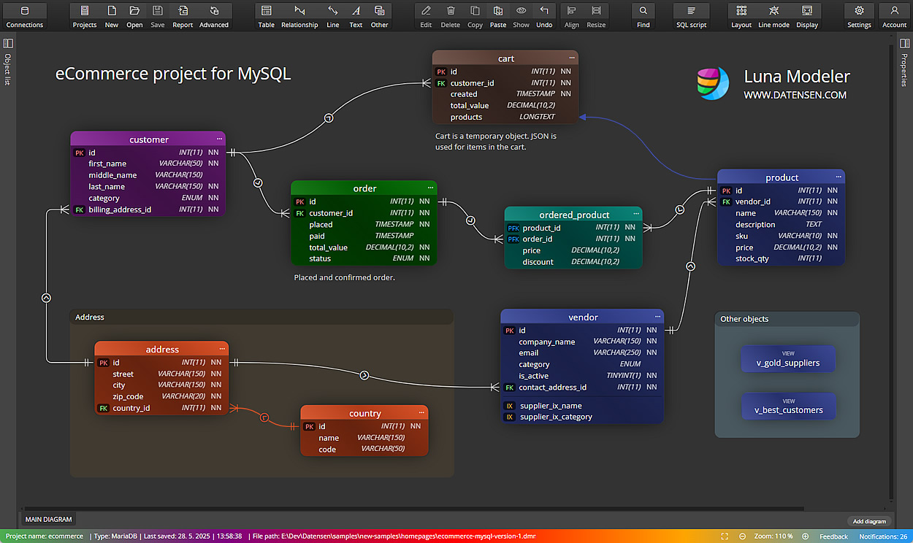The image size is (913, 543).
Task: Select the Line tool
Action: 333,16
